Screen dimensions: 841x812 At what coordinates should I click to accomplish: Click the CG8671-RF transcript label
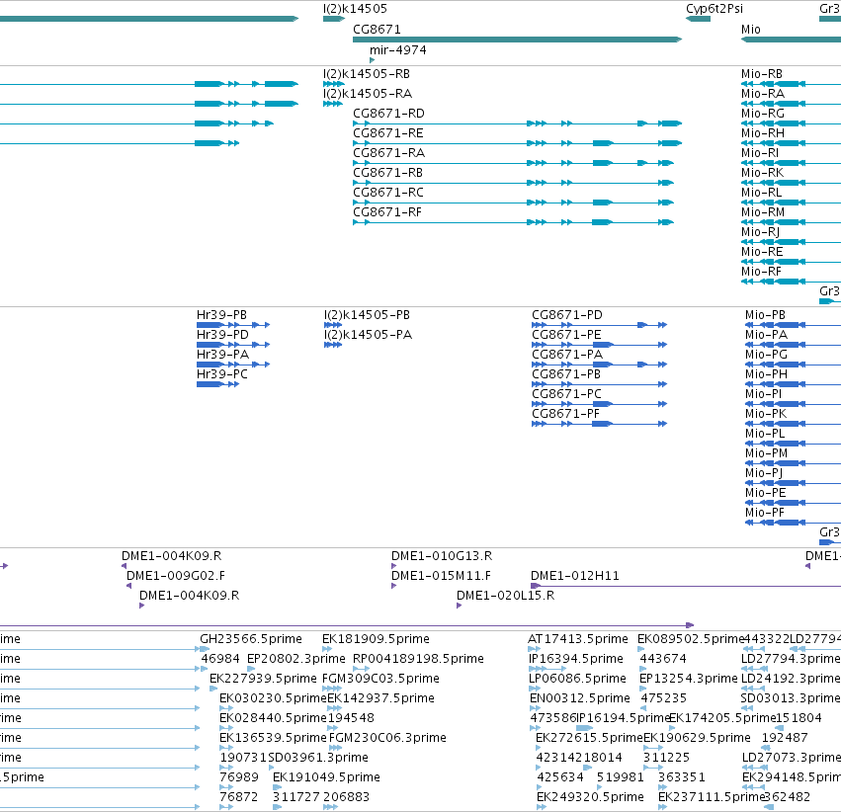386,212
